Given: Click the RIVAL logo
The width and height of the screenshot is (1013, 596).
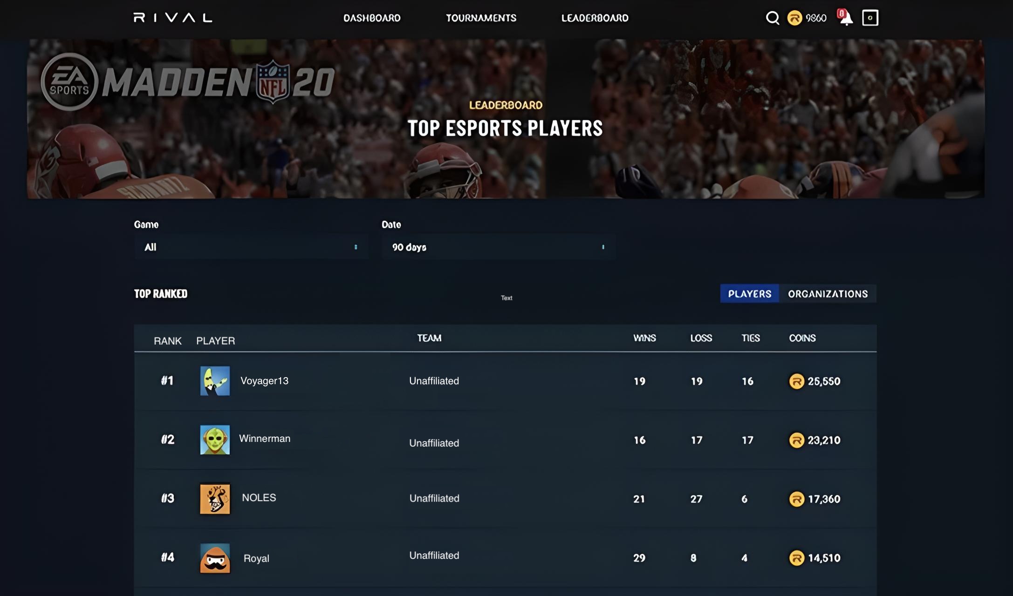Looking at the screenshot, I should (173, 18).
